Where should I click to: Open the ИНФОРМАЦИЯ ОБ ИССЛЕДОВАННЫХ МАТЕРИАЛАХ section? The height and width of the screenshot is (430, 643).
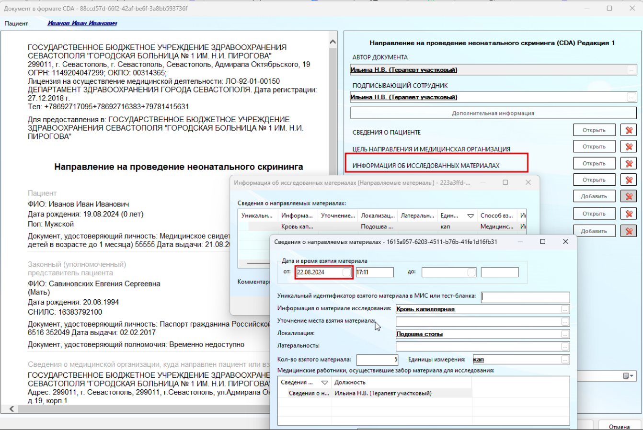[x=594, y=163]
